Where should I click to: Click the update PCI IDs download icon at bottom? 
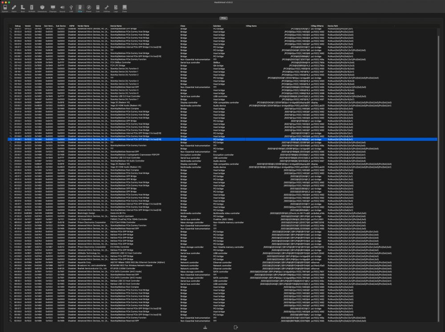(x=205, y=328)
